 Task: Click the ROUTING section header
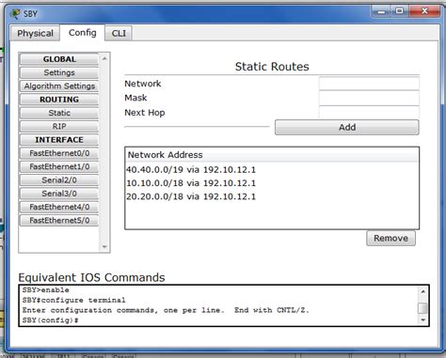(x=59, y=100)
